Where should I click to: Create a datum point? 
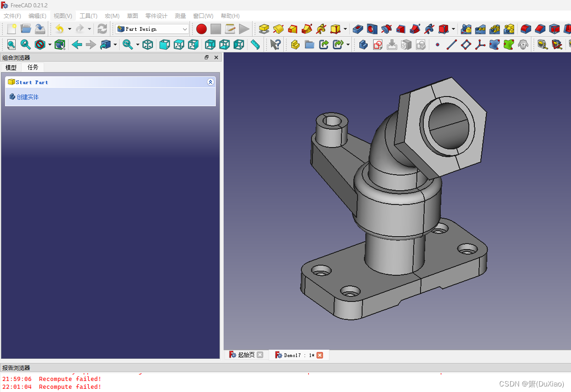(x=438, y=45)
